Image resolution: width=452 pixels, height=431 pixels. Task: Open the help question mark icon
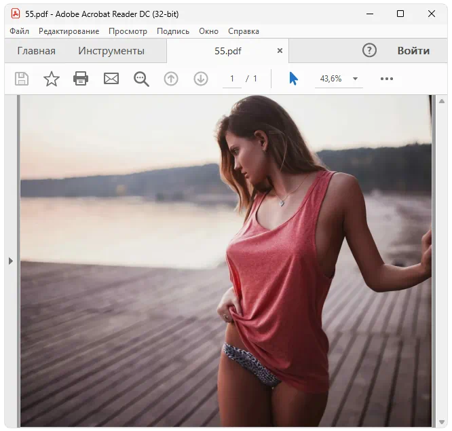(369, 50)
